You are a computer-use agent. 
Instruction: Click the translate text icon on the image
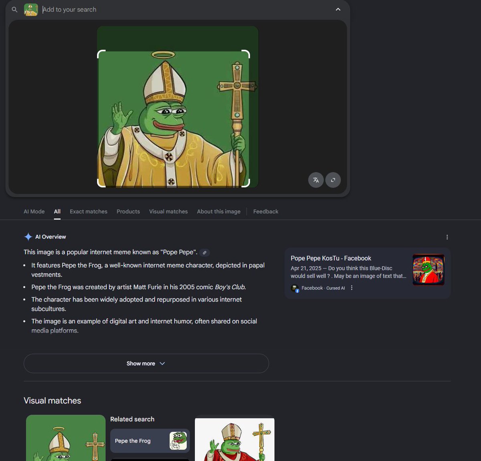point(316,180)
